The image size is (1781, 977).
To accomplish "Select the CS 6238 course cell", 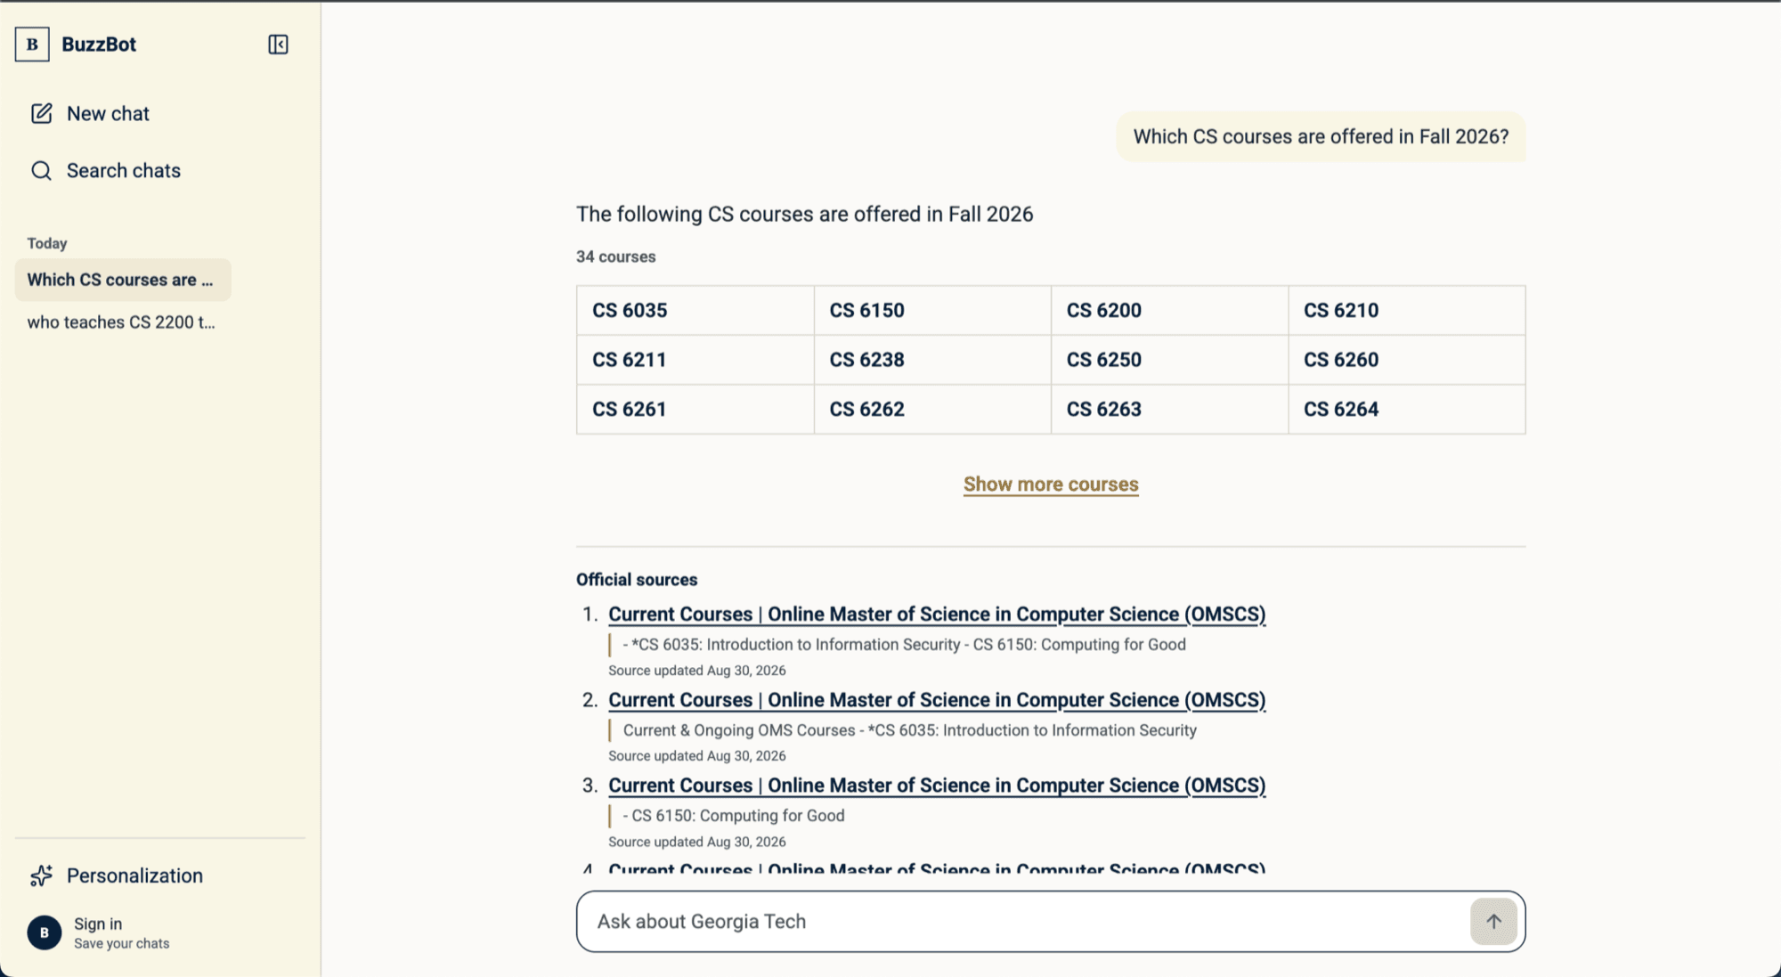I will point(932,360).
